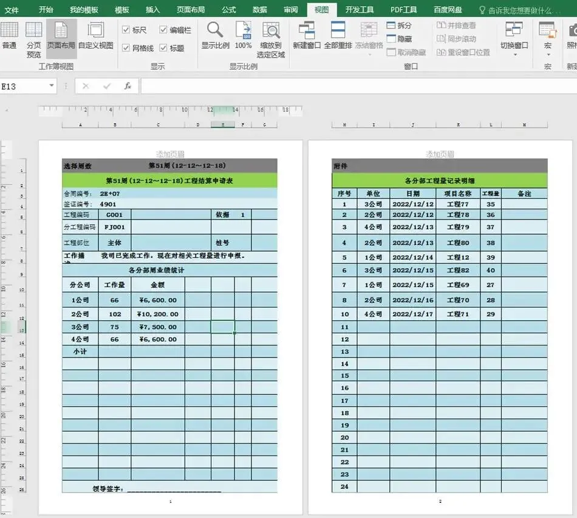Open a New Window (新建窗口)
This screenshot has height=518, width=577.
(307, 36)
